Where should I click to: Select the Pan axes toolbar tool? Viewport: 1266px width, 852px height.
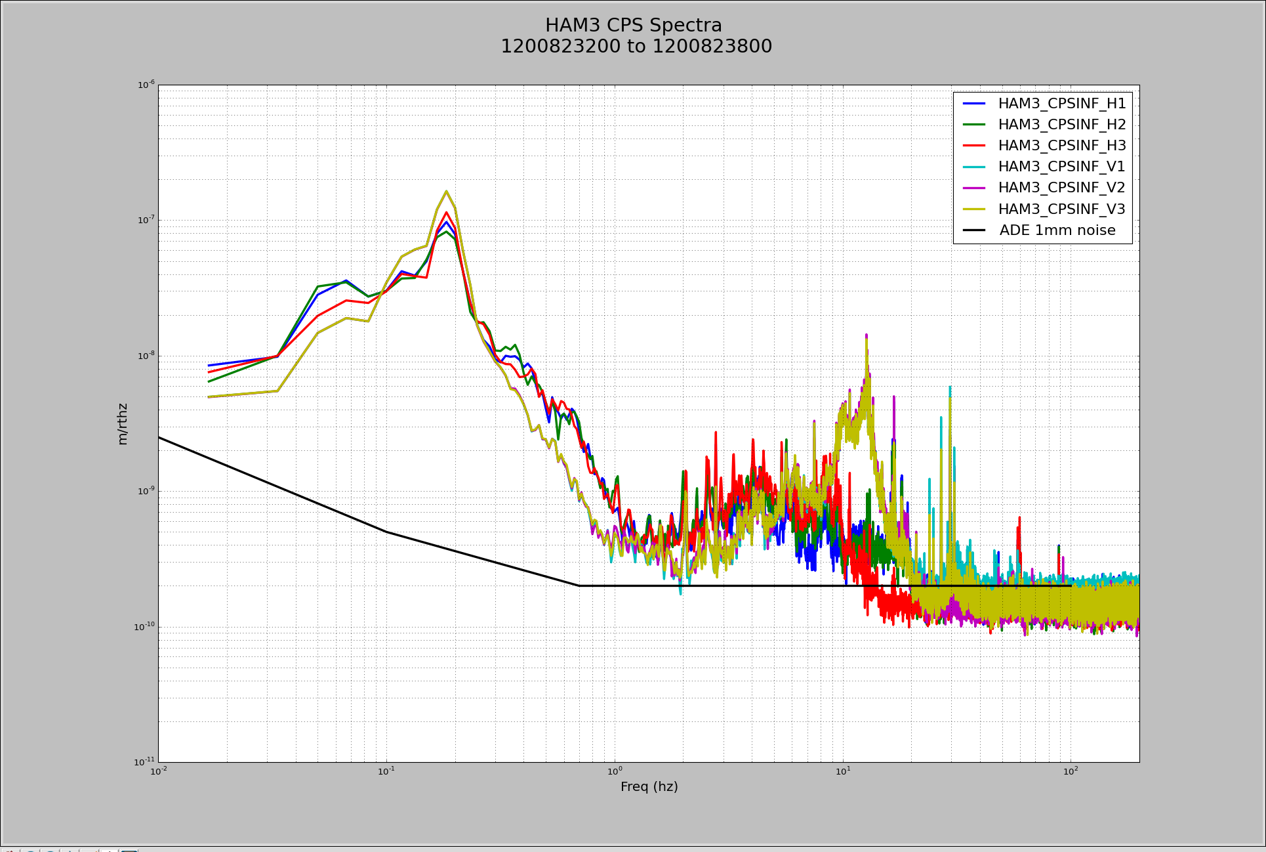tap(70, 851)
